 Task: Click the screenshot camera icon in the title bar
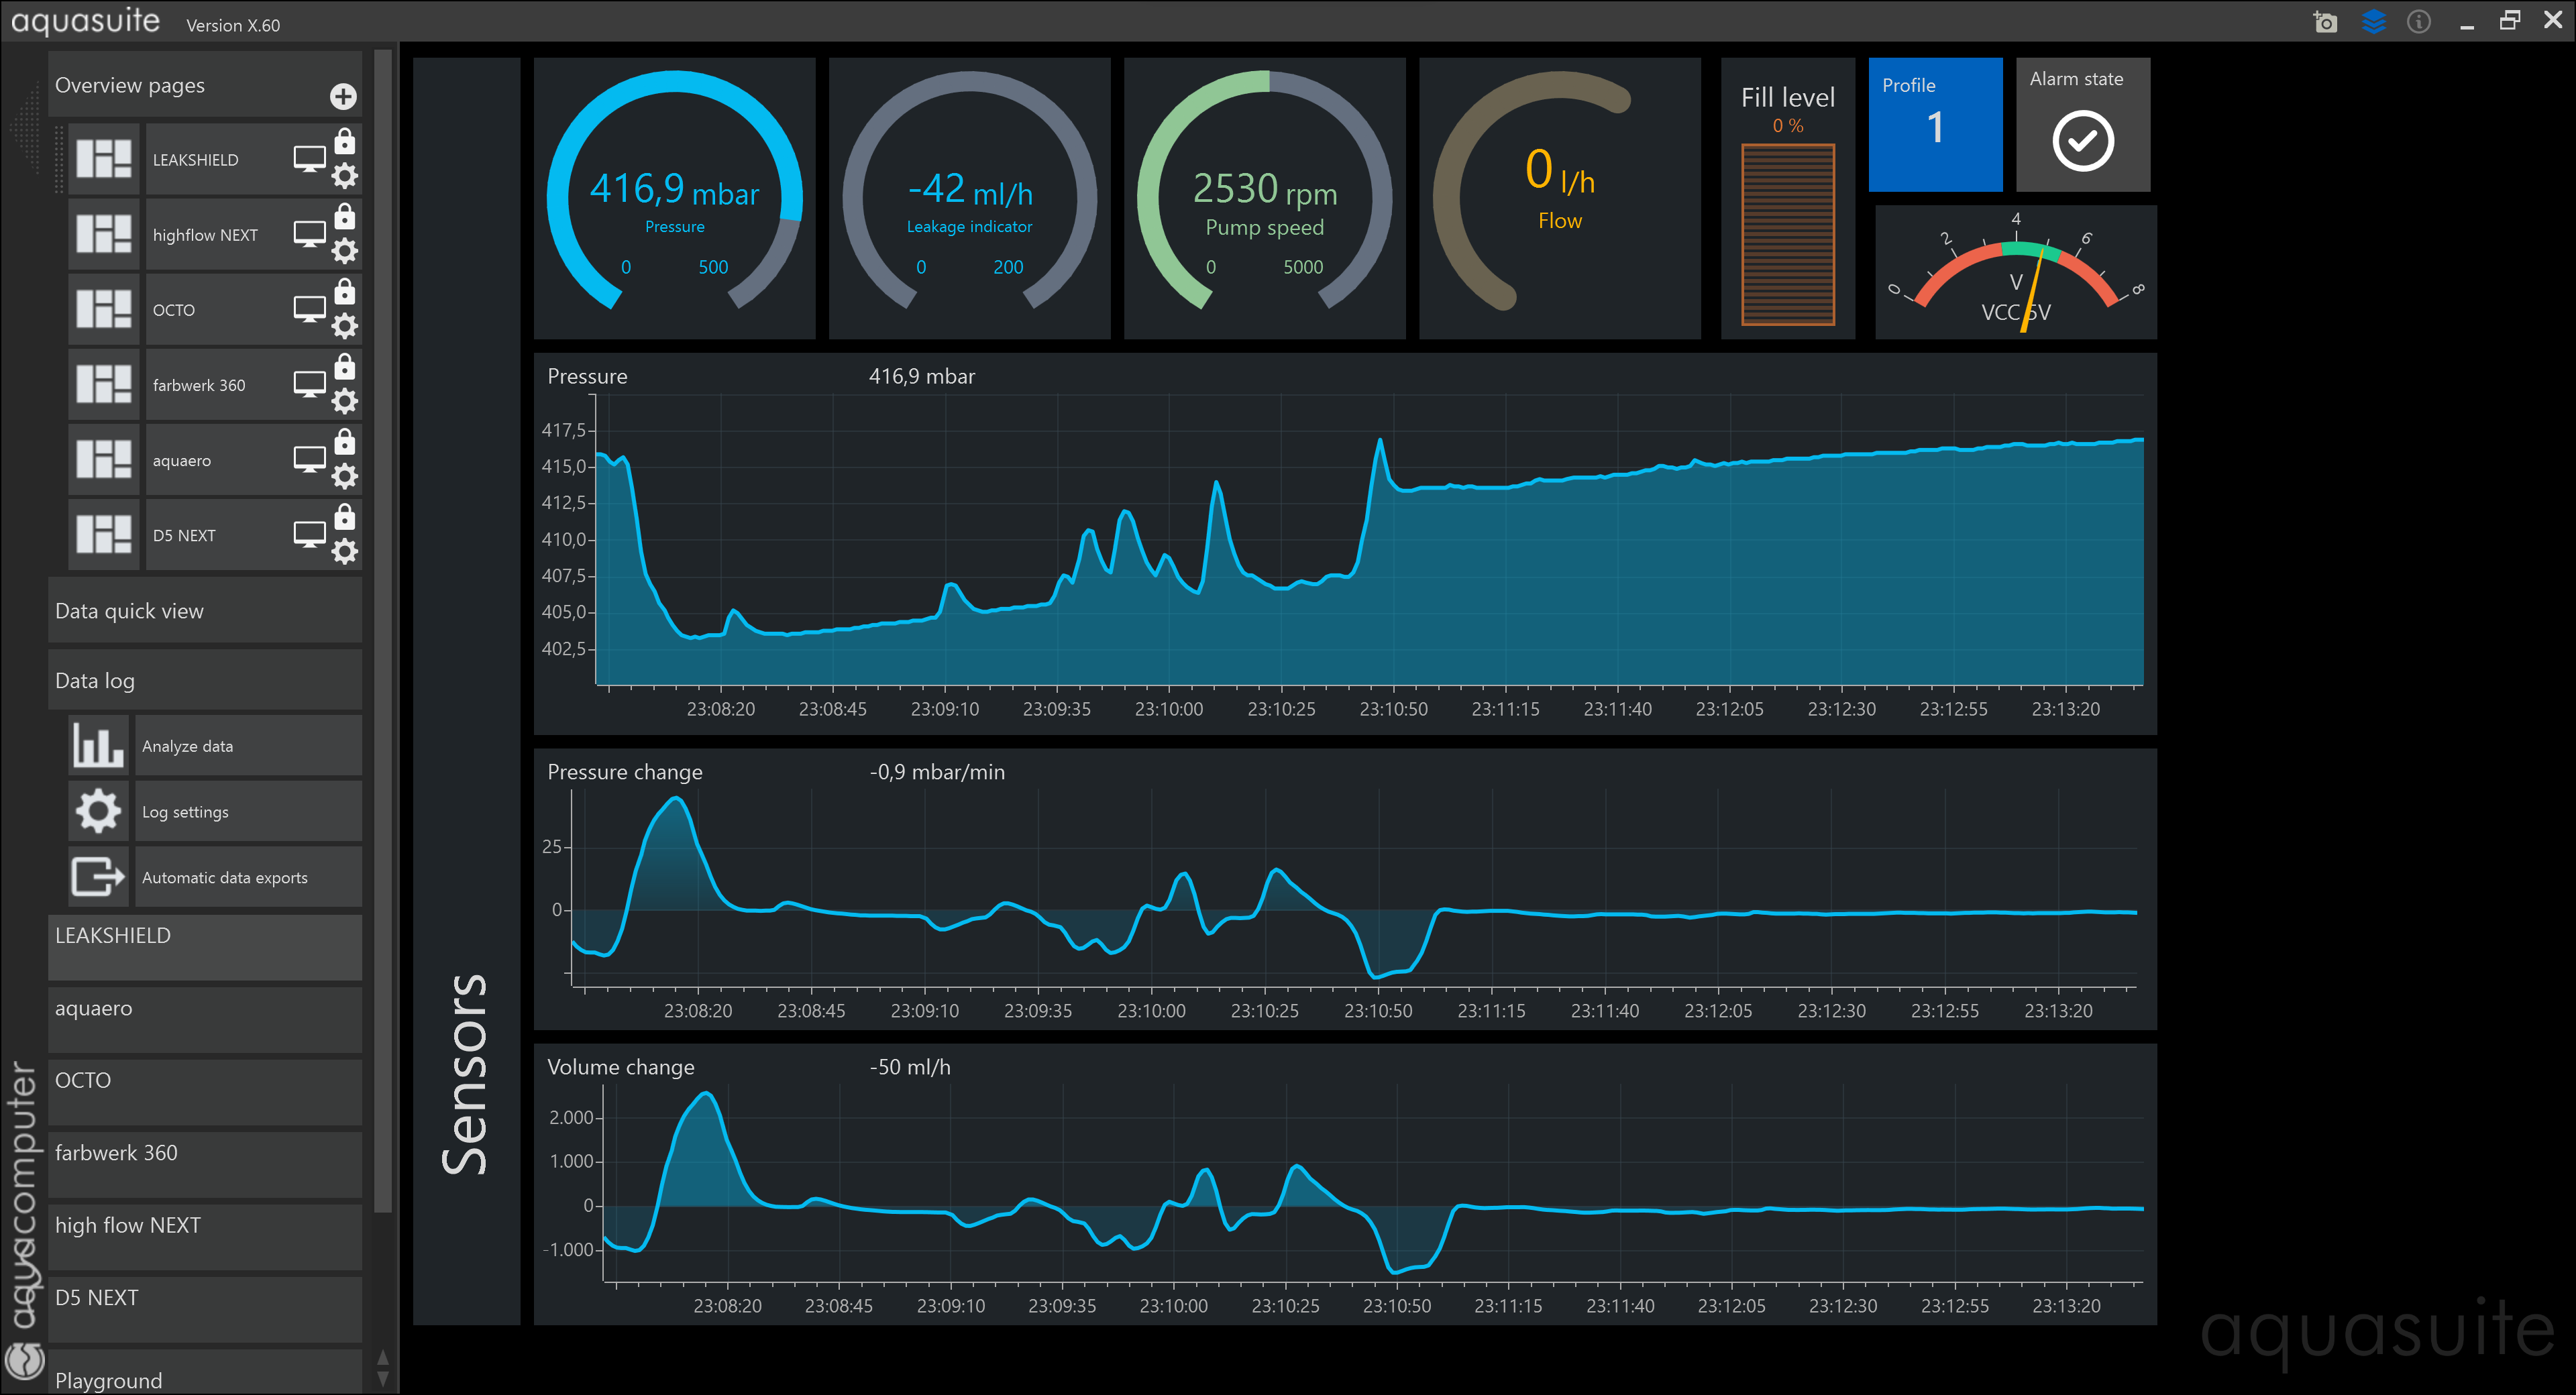coord(2326,22)
